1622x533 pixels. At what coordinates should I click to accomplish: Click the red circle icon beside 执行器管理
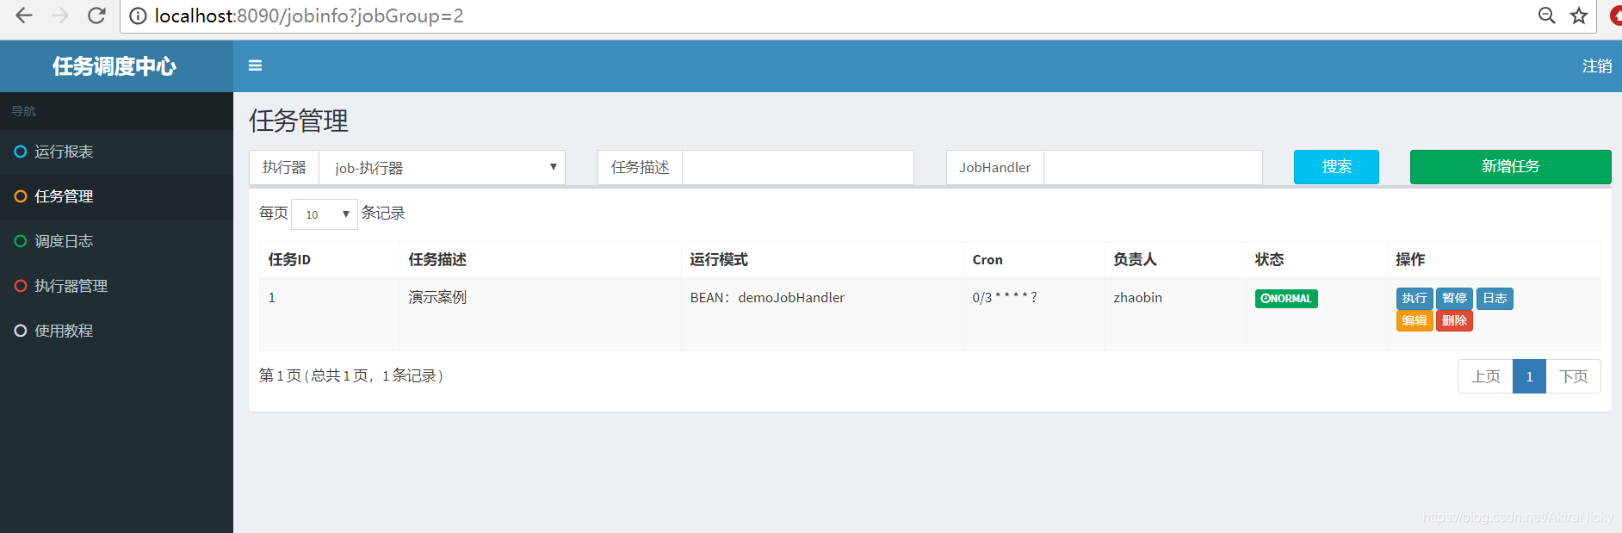coord(21,286)
